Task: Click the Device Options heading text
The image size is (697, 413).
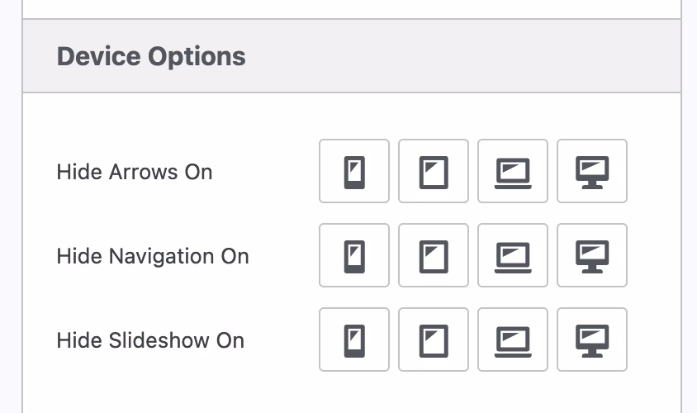Action: coord(151,56)
